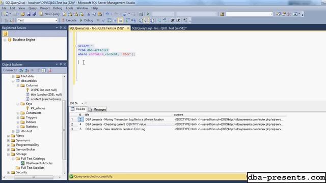
Task: Click the Paste clipboard icon
Action: coord(100,14)
